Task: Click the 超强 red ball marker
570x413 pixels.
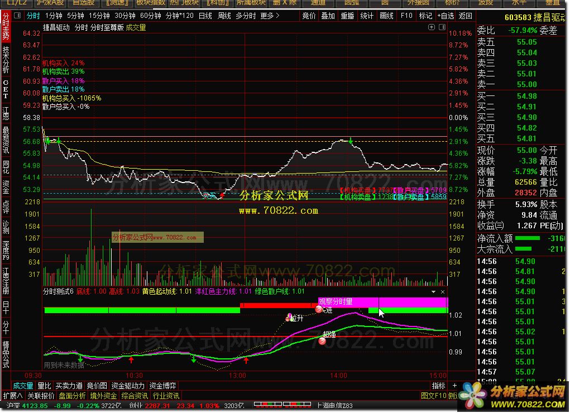Action: [x=322, y=340]
